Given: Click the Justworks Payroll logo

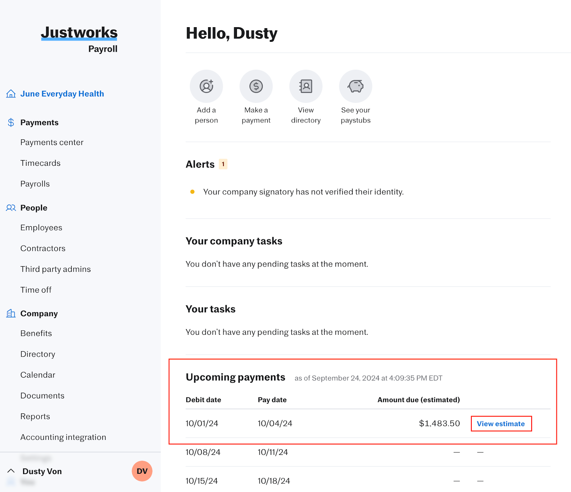Looking at the screenshot, I should click(x=79, y=39).
